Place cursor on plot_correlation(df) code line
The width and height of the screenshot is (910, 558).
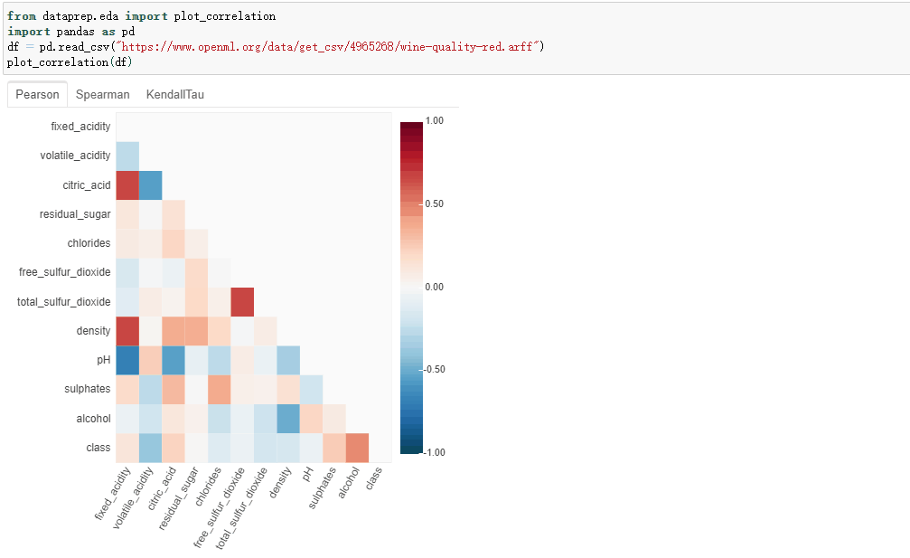tap(69, 62)
